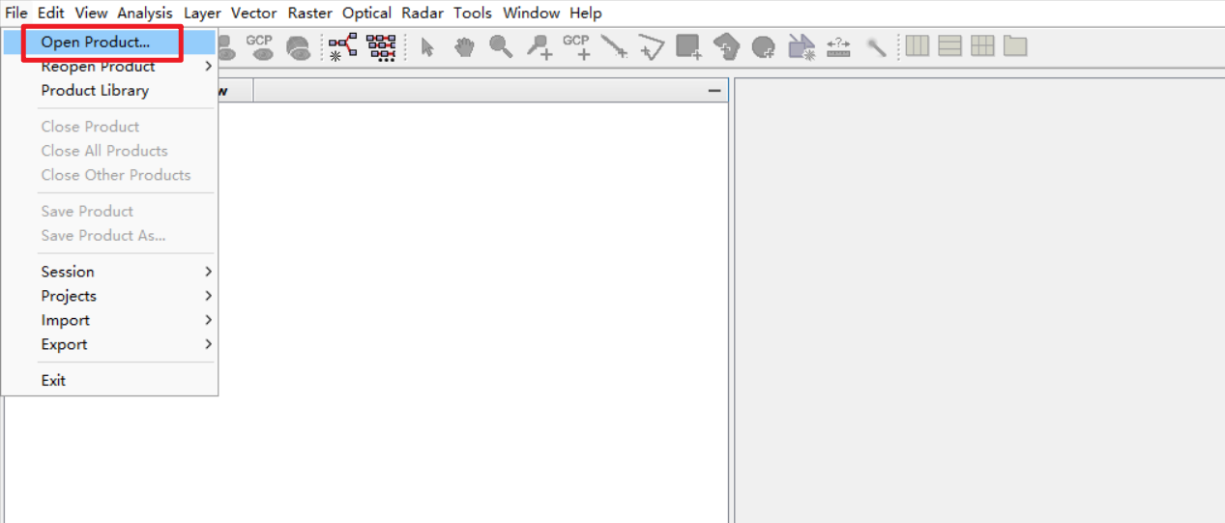Select the Pin placing tool
Image resolution: width=1225 pixels, height=523 pixels.
tap(540, 46)
